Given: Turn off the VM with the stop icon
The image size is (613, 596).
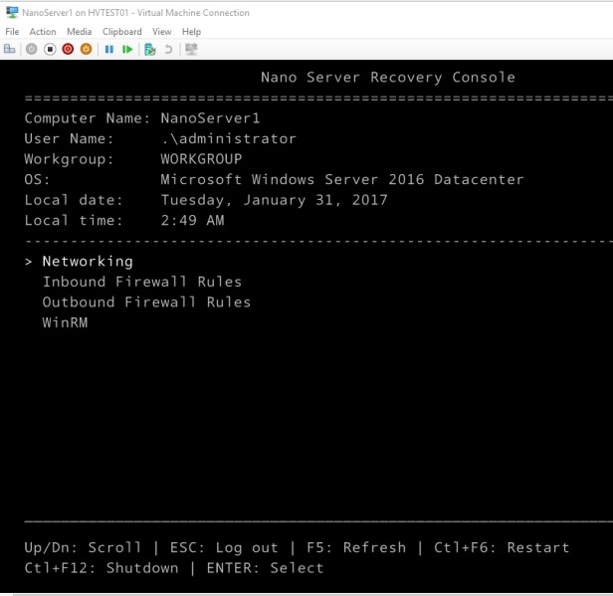Looking at the screenshot, I should (x=50, y=49).
